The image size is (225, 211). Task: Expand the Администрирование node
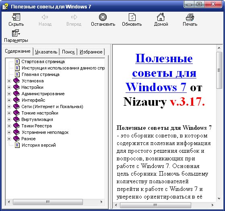[9, 94]
